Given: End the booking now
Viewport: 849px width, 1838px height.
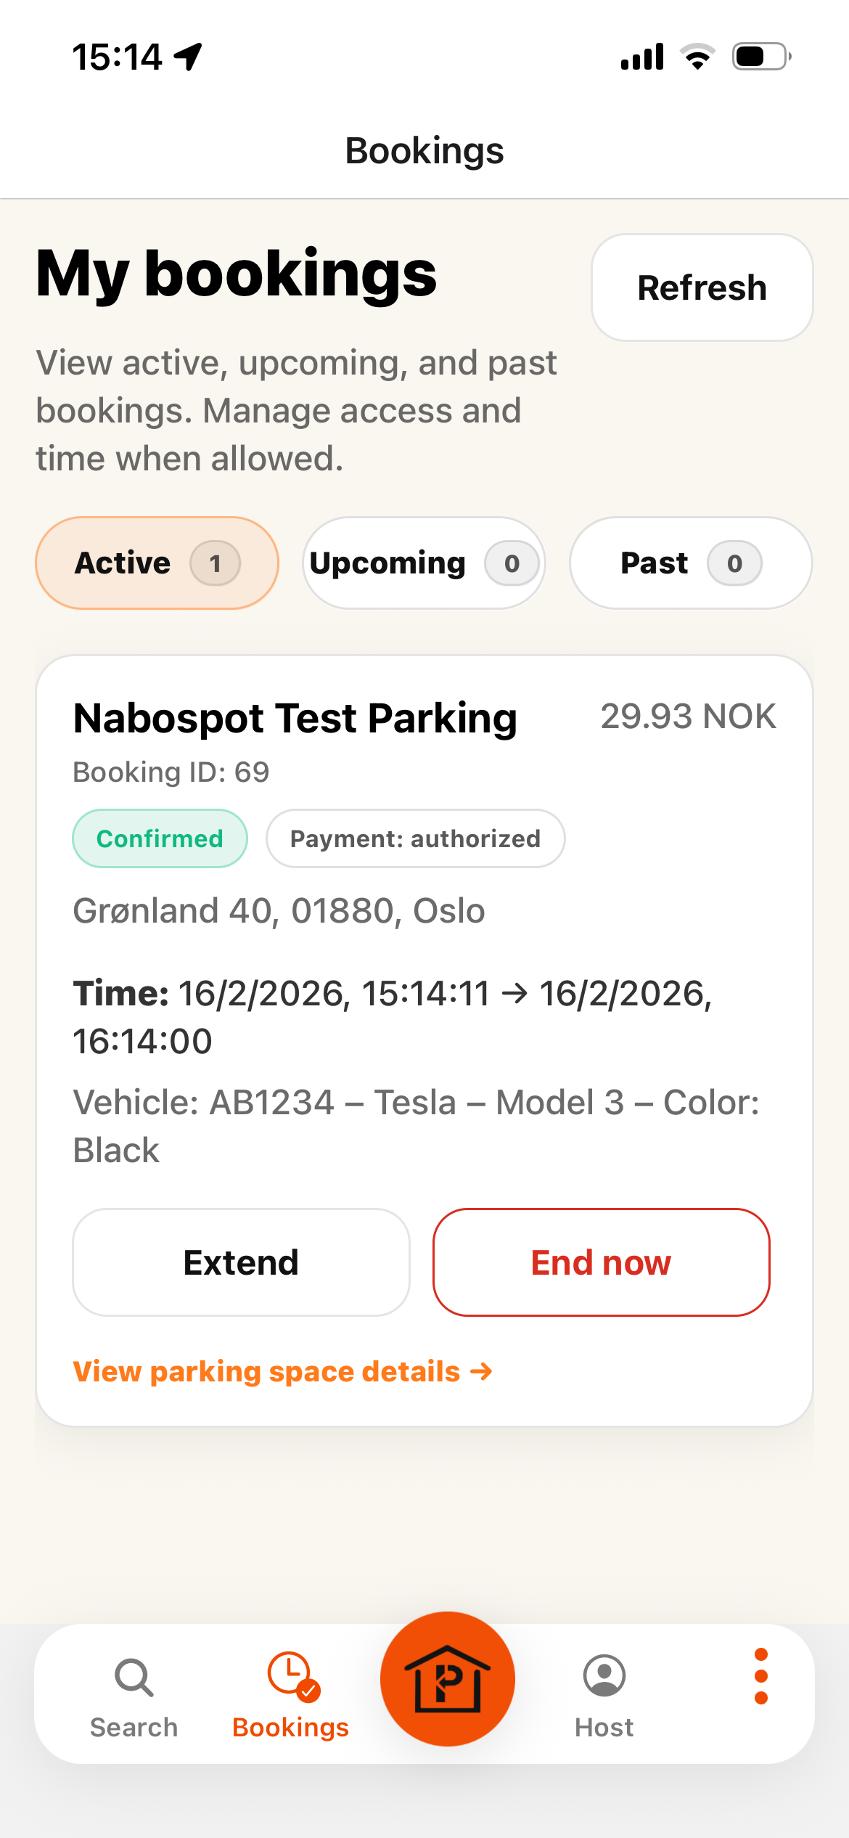Looking at the screenshot, I should click(601, 1262).
